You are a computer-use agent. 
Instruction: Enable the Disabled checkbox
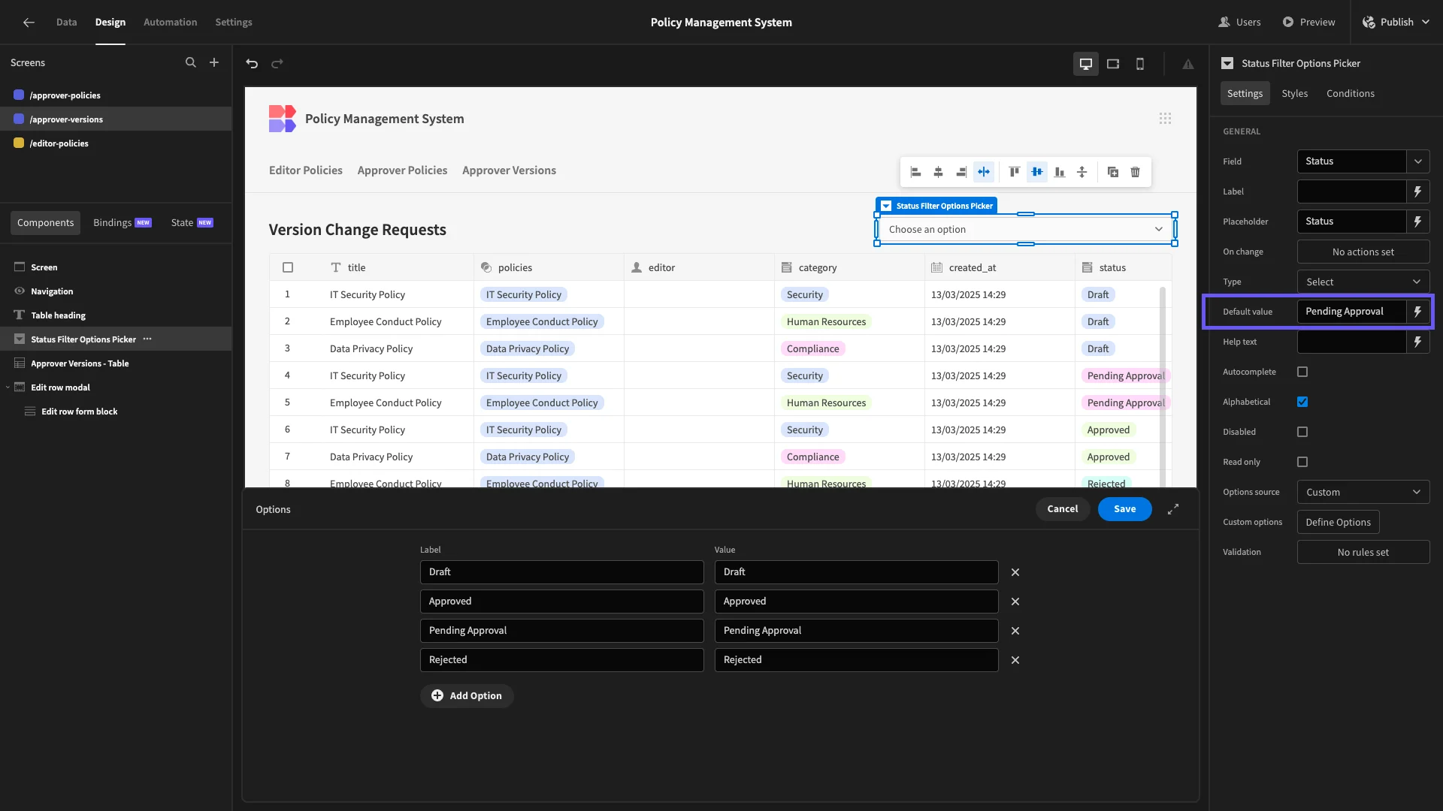pos(1302,432)
